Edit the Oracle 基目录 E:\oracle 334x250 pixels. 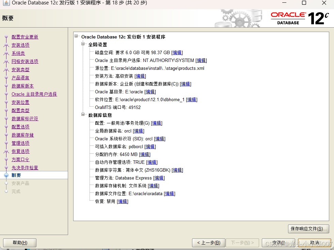(150, 92)
